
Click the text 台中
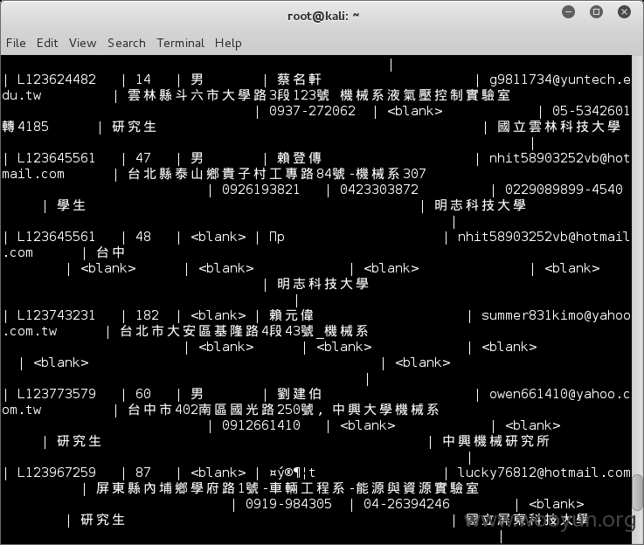111,252
